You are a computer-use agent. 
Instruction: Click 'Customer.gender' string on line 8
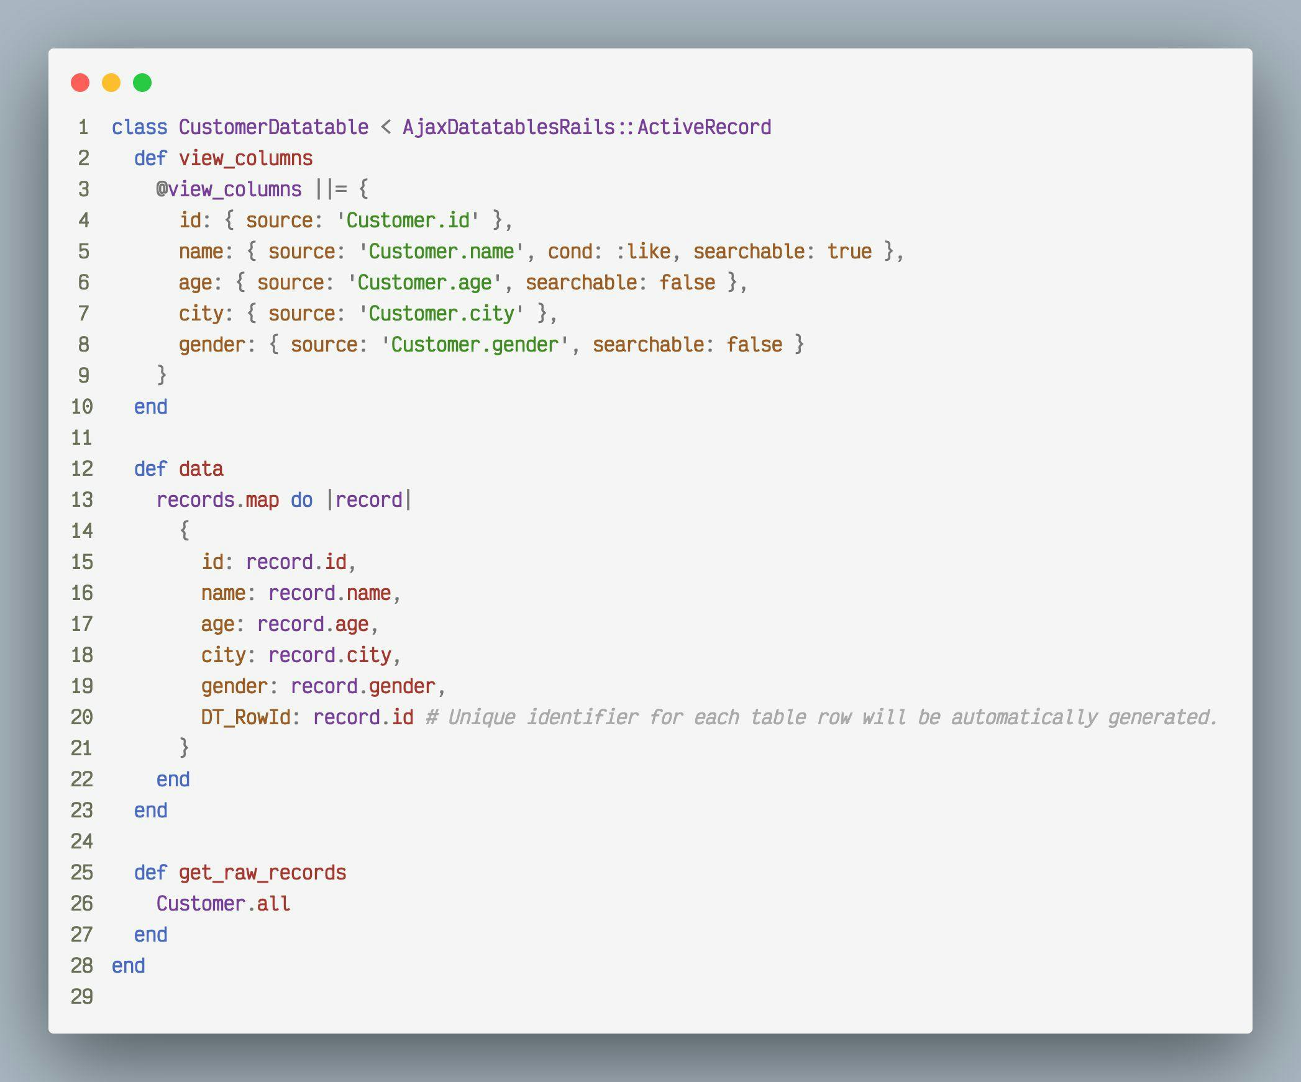click(x=475, y=345)
